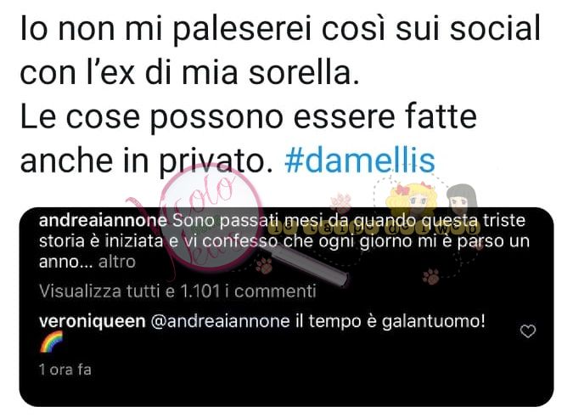
Task: Open "Visualizza tutti e 1.101 i commenti"
Action: 177,291
